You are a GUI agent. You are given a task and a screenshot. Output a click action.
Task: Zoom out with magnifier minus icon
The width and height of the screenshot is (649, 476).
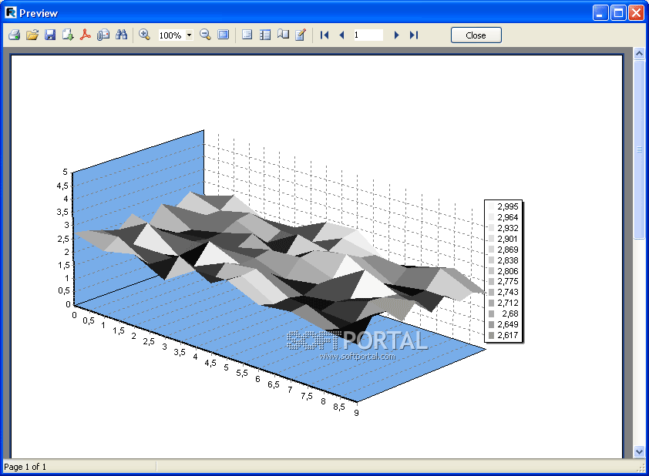coord(205,35)
